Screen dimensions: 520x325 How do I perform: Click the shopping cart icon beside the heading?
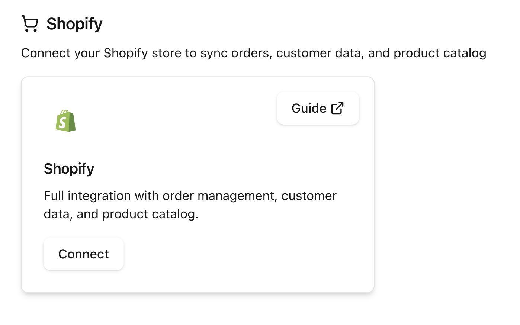(30, 23)
